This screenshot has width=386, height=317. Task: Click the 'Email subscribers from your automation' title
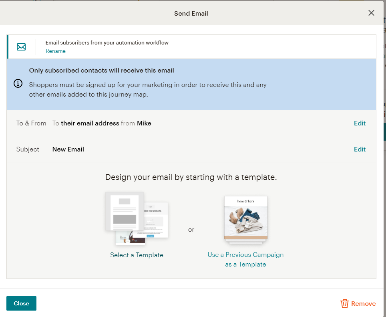coord(107,42)
